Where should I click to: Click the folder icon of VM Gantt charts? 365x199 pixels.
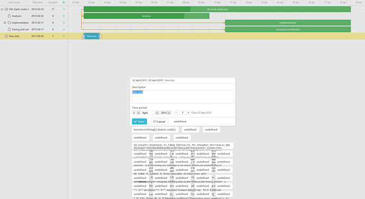click(6, 10)
